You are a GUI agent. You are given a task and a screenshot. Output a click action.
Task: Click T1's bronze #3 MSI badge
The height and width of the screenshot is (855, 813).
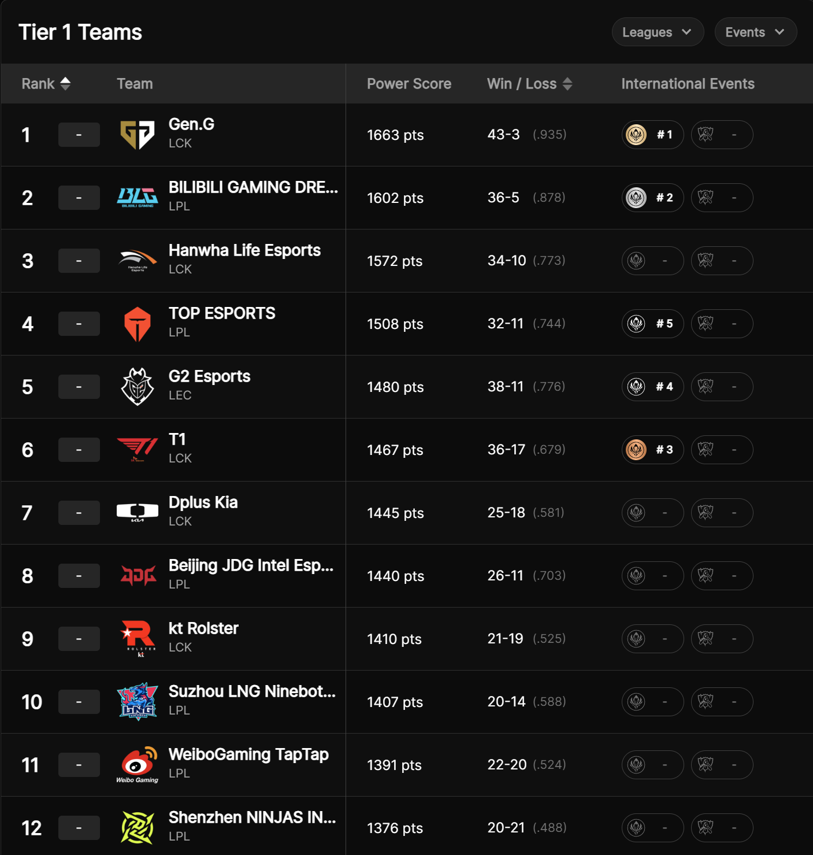point(652,450)
